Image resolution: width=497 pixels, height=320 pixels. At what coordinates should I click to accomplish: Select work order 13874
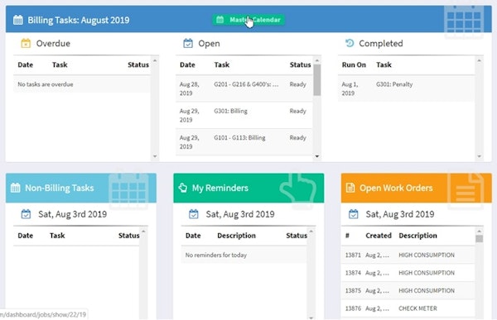click(x=408, y=273)
